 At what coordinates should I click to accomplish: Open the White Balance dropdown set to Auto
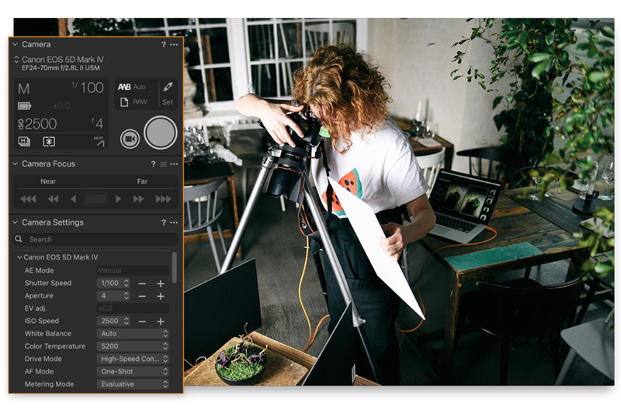(x=133, y=334)
